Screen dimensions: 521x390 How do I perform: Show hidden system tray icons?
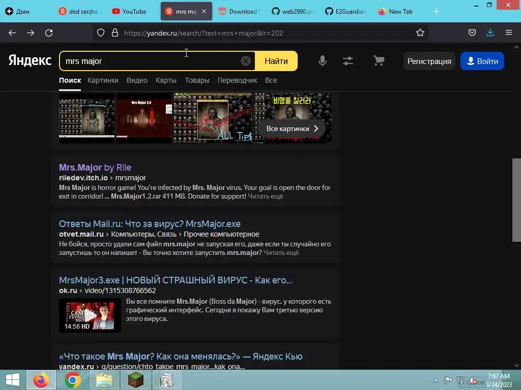click(x=436, y=380)
